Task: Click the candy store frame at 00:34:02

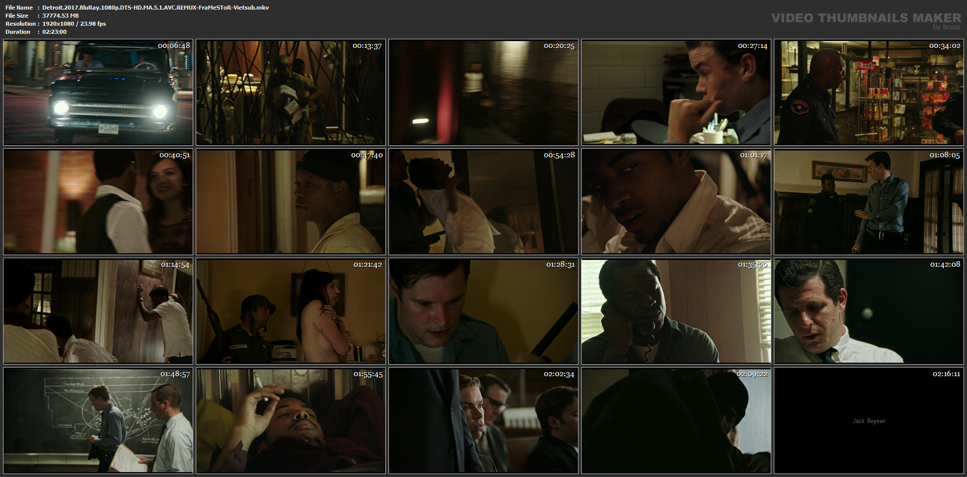Action: tap(869, 92)
